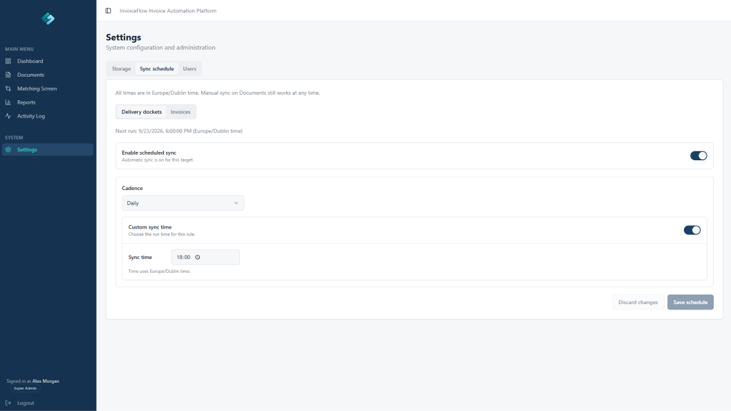Open the Cadence dropdown set to Daily

click(183, 203)
